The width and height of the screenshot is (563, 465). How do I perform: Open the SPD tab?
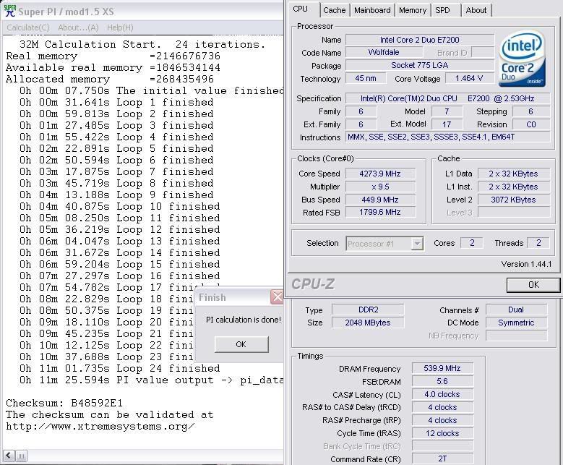point(442,10)
